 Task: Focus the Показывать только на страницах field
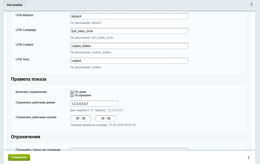click(x=129, y=150)
